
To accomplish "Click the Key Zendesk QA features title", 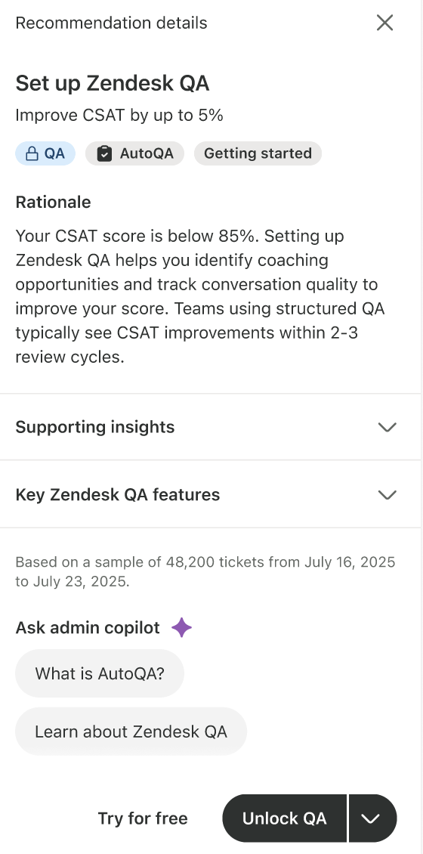I will click(118, 494).
